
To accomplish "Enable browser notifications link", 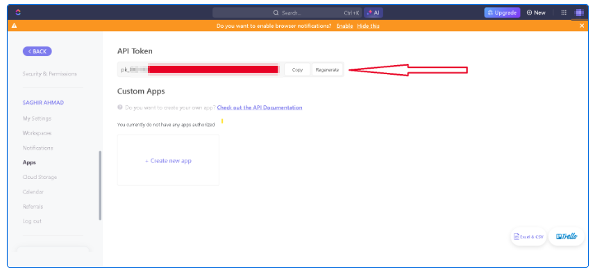I will tap(344, 26).
